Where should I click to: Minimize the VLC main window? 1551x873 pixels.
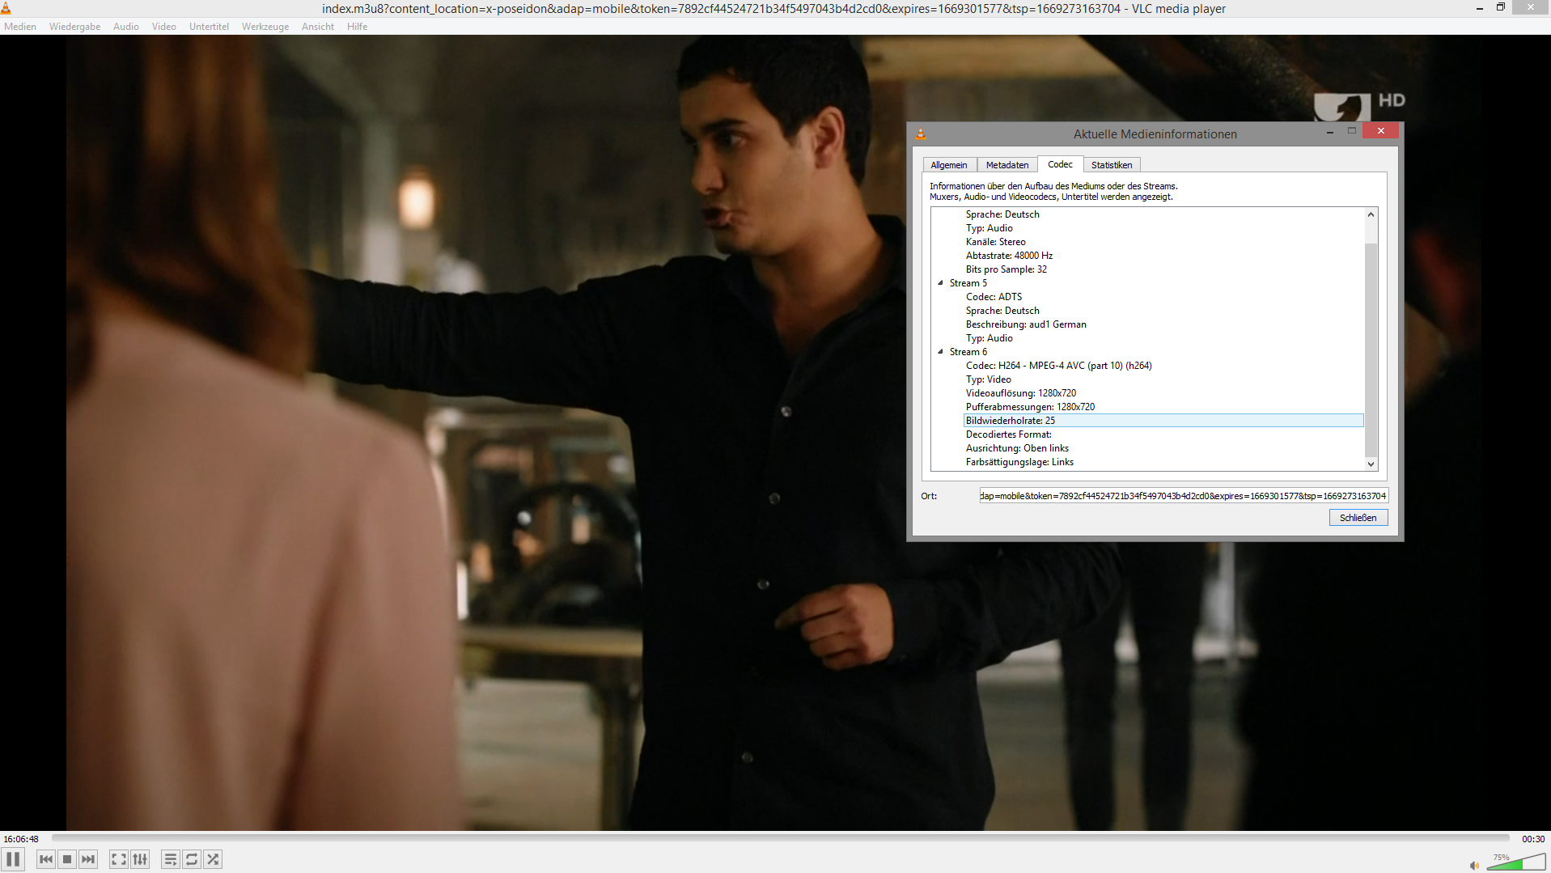pos(1479,8)
